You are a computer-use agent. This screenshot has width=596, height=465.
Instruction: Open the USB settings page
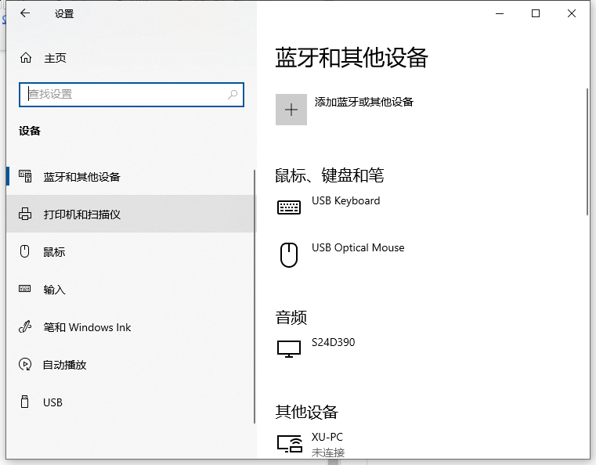[x=52, y=402]
